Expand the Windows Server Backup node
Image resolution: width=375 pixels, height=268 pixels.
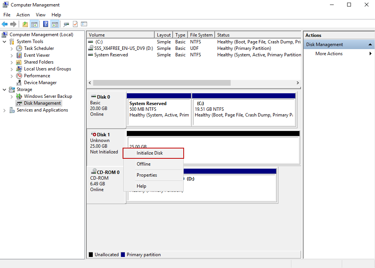pyautogui.click(x=11, y=97)
